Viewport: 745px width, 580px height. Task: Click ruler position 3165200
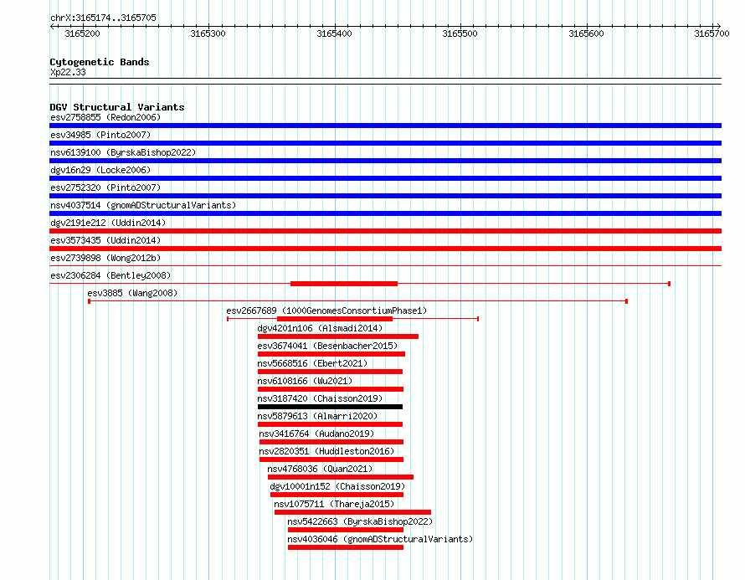tap(82, 33)
